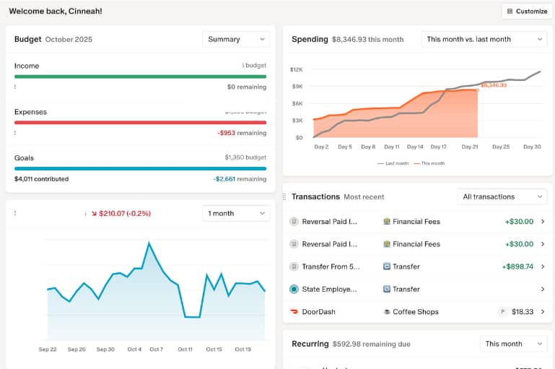The width and height of the screenshot is (555, 369).
Task: Change the 1 month range dropdown
Action: pyautogui.click(x=236, y=214)
